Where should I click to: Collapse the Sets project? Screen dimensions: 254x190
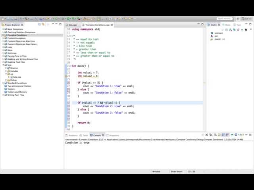(x=3, y=65)
